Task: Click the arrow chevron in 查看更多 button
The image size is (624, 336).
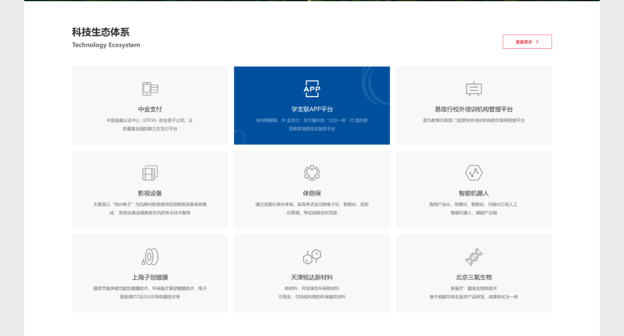Action: [537, 42]
